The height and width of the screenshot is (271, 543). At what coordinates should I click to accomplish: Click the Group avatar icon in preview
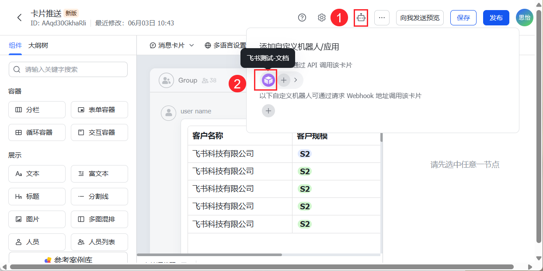point(166,81)
